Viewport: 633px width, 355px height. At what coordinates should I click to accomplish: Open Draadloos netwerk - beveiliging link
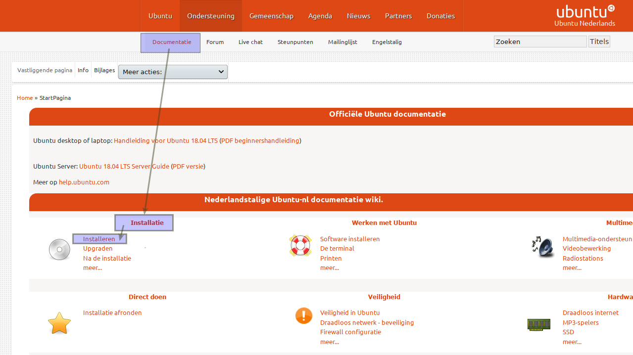(367, 323)
